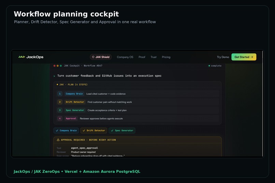Viewport: 275px width, 183px height.
Task: Click 'APPROVAL REQUIRED · BEFORE RISKY ACTION' header
Action: point(88,140)
